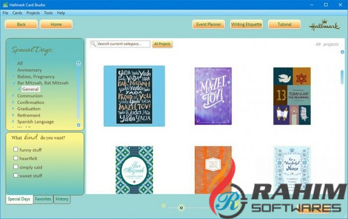Select the 13 Today Is Just The Beginning card
The image size is (348, 219).
click(292, 96)
